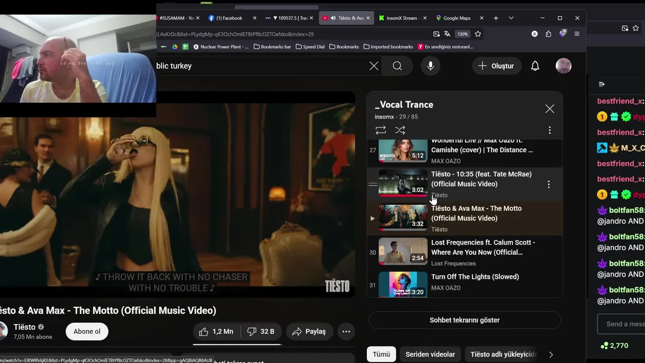The image size is (645, 363).
Task: Like the video with 1,2 Mn likes
Action: 216,331
